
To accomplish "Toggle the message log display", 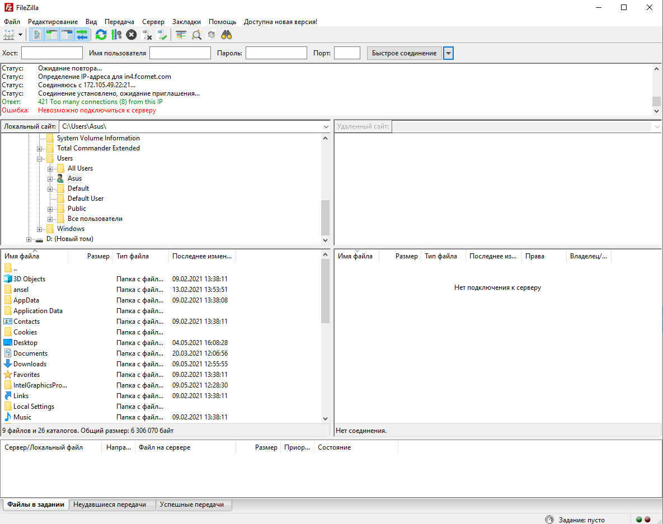I will click(x=37, y=35).
